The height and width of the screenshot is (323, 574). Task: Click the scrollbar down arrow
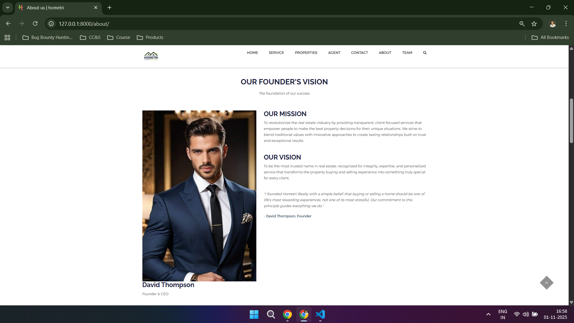(571, 302)
